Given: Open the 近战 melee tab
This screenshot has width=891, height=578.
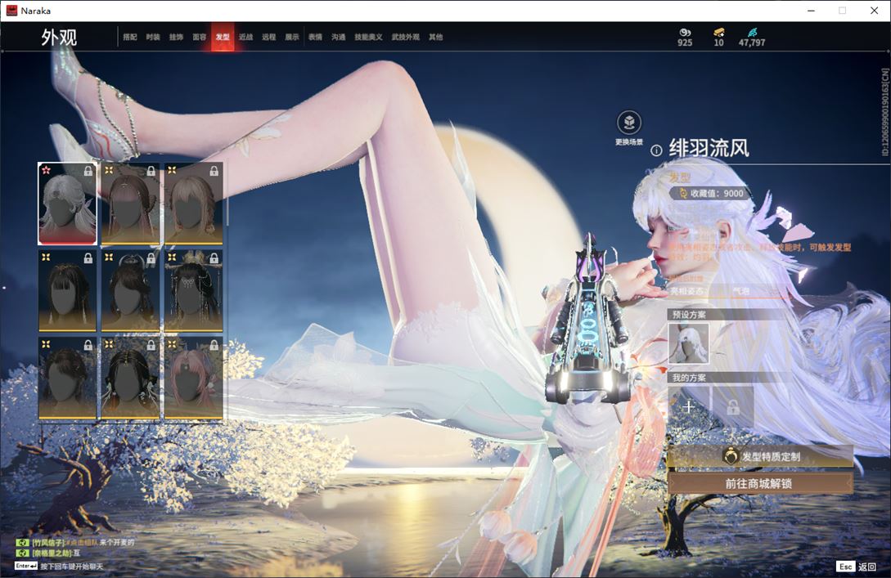Looking at the screenshot, I should [245, 37].
